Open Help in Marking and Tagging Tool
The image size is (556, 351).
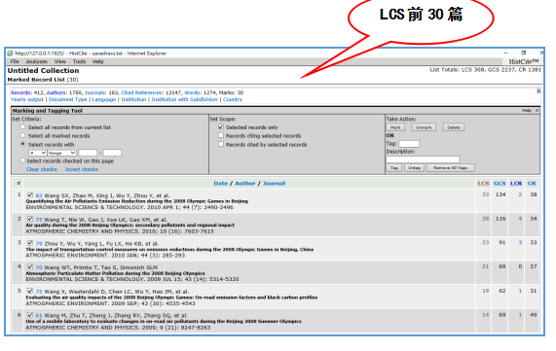point(527,111)
